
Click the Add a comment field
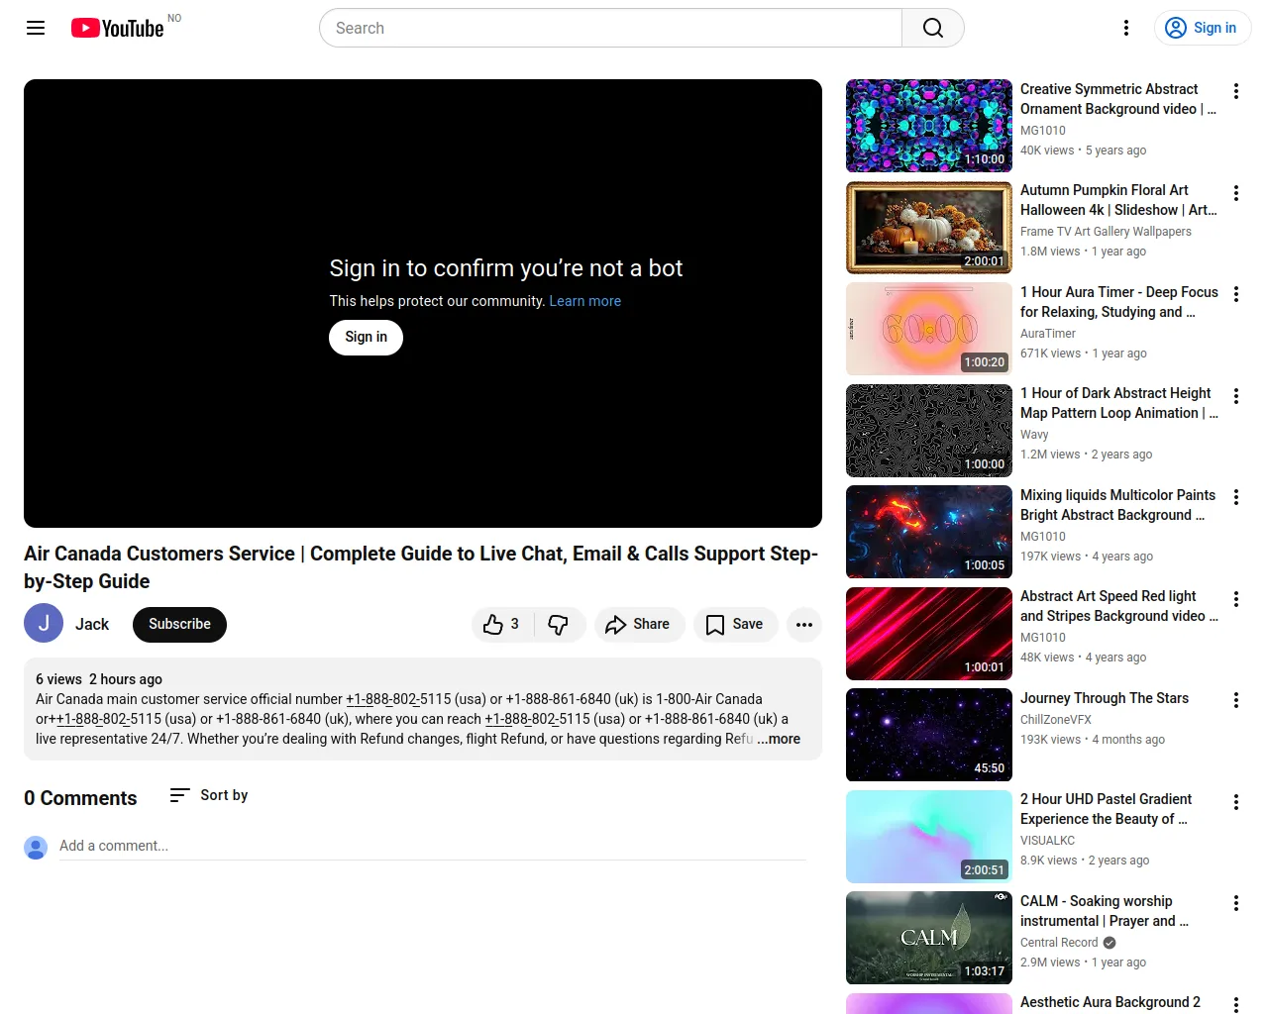(433, 847)
